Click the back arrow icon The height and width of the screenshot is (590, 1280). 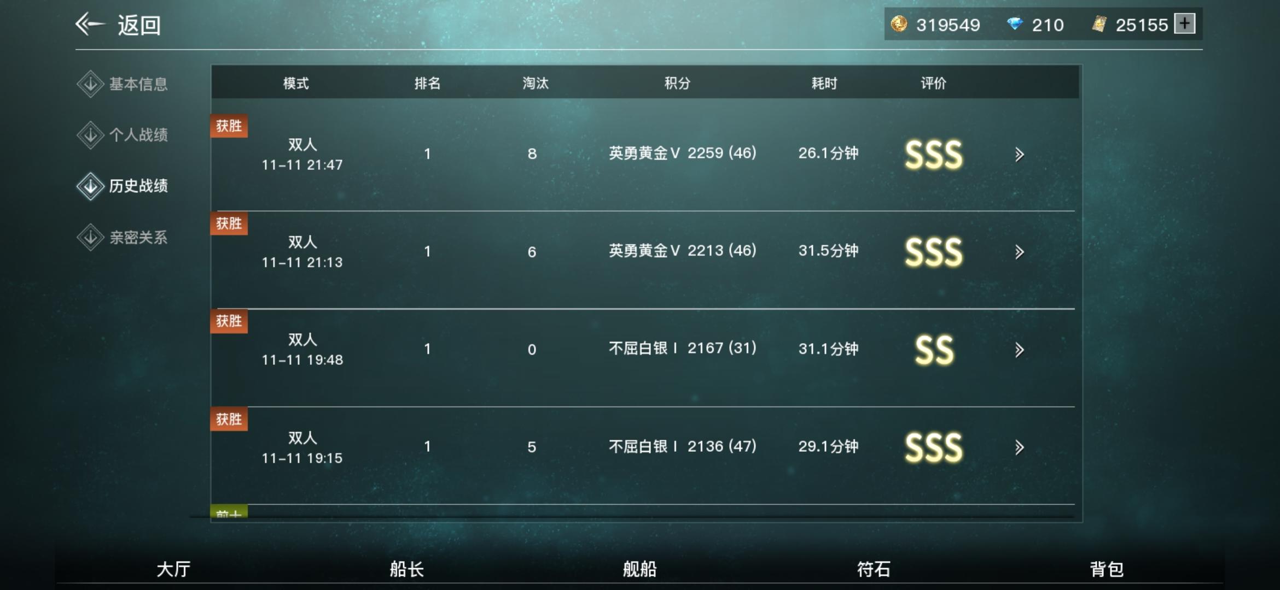click(90, 24)
